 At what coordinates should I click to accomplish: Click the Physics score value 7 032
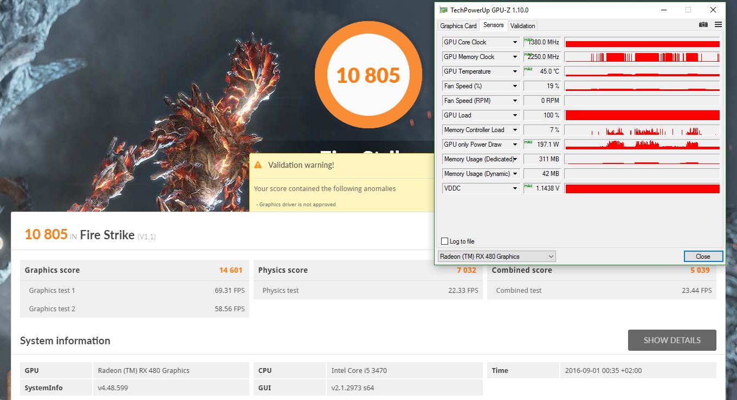467,270
